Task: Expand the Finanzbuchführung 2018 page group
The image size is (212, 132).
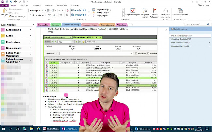Action: coord(209,42)
